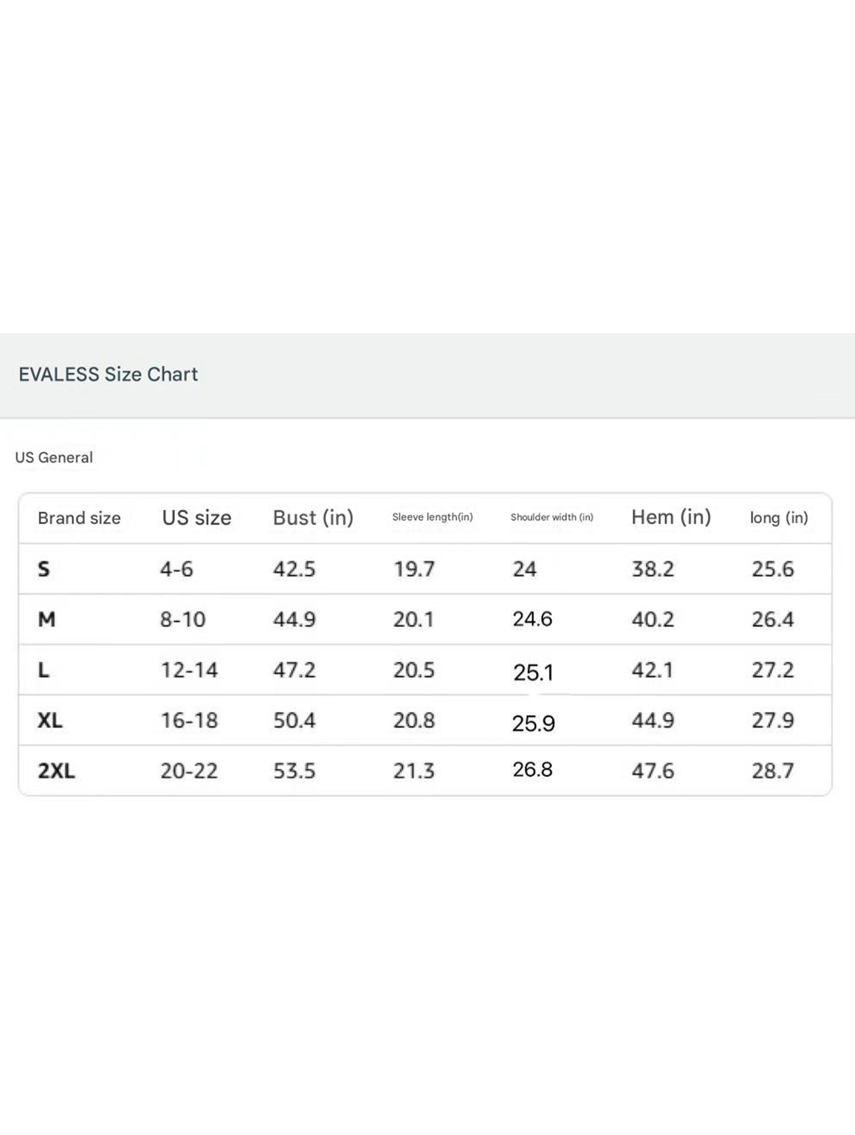
Task: Click the Bust (in) column header
Action: point(313,517)
